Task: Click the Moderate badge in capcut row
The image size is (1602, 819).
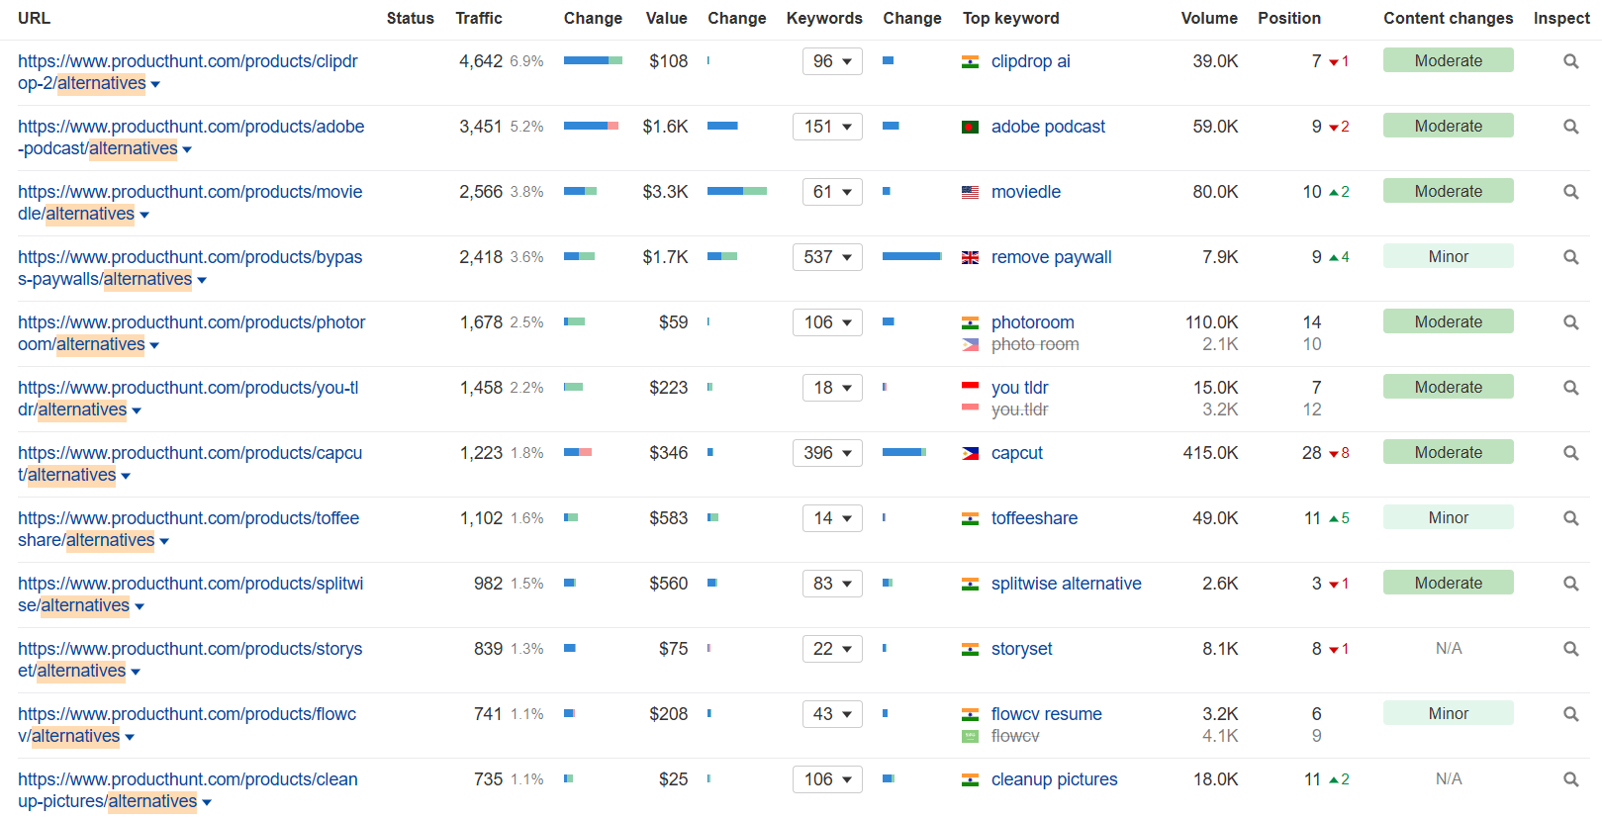Action: tap(1449, 452)
